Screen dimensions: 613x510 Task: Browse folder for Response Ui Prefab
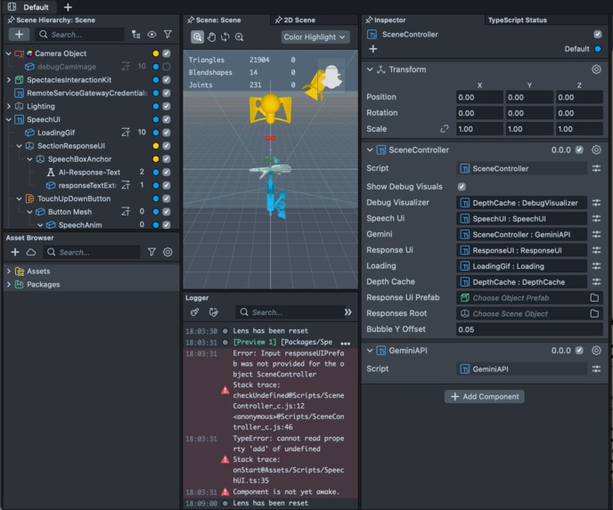tap(594, 298)
